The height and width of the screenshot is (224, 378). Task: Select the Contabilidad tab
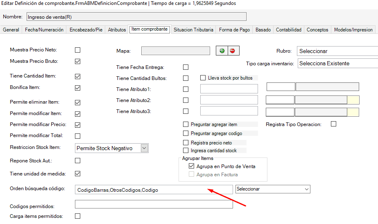click(x=289, y=30)
